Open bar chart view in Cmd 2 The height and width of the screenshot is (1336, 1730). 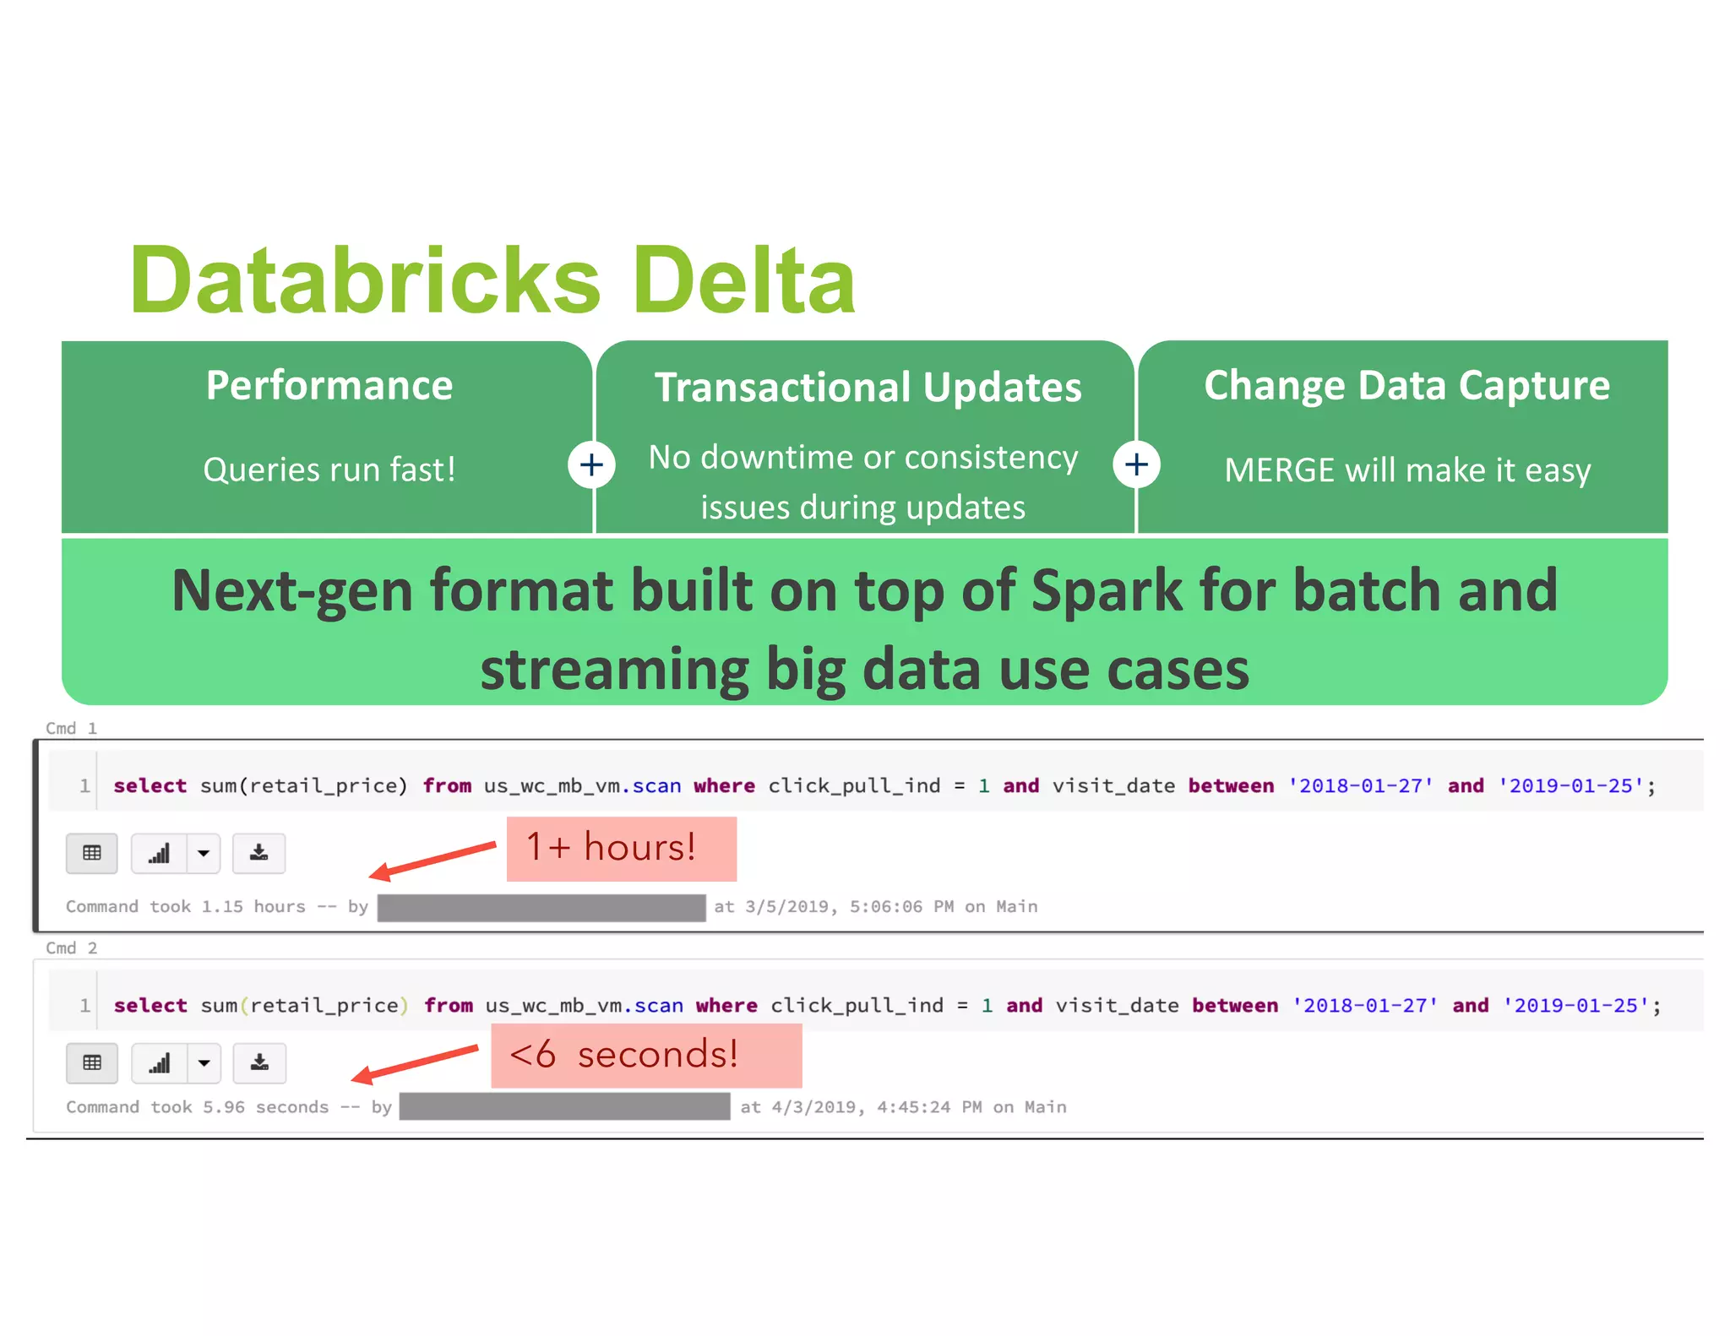coord(159,1062)
